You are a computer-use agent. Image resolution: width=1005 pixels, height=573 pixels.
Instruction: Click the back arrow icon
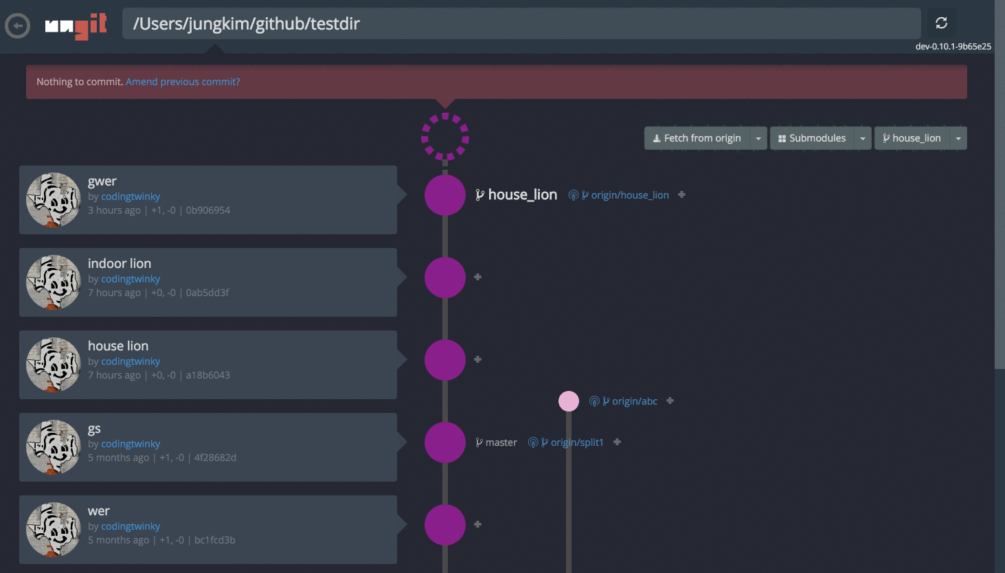pyautogui.click(x=17, y=26)
